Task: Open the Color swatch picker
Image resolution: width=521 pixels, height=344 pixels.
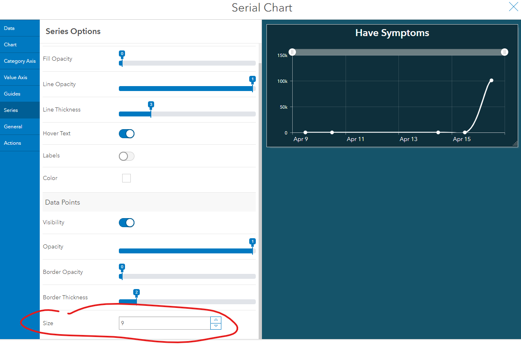Action: (x=126, y=178)
